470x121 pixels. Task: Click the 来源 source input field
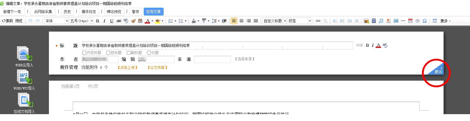point(212,59)
